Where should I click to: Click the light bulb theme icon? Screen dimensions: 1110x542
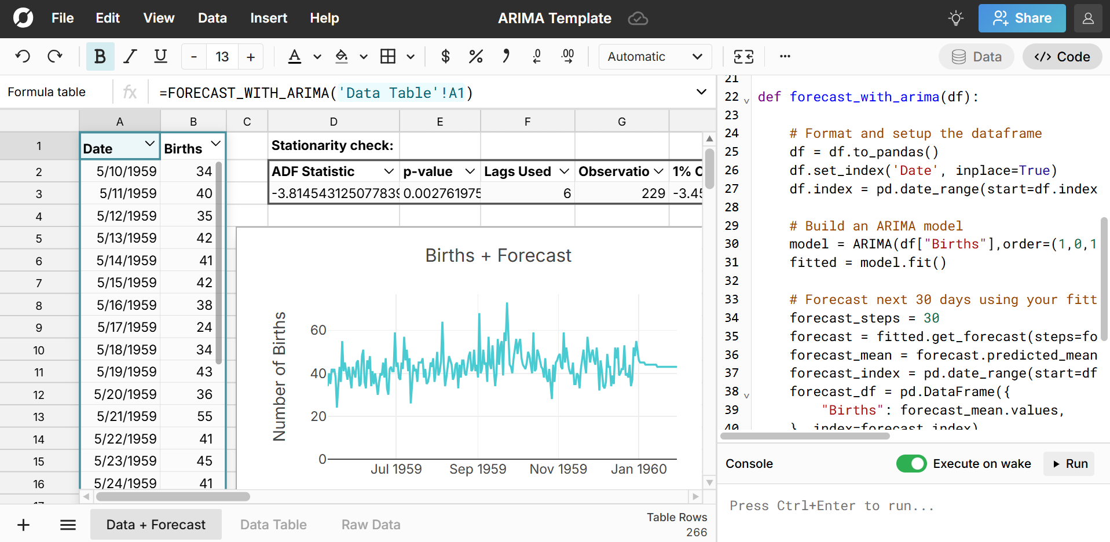pos(956,19)
